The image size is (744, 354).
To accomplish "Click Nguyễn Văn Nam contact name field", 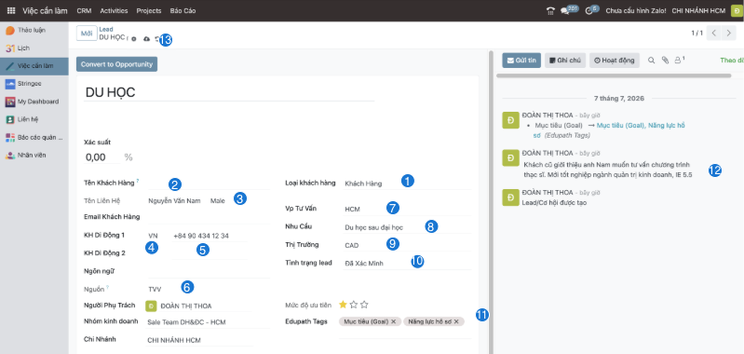I will [175, 200].
